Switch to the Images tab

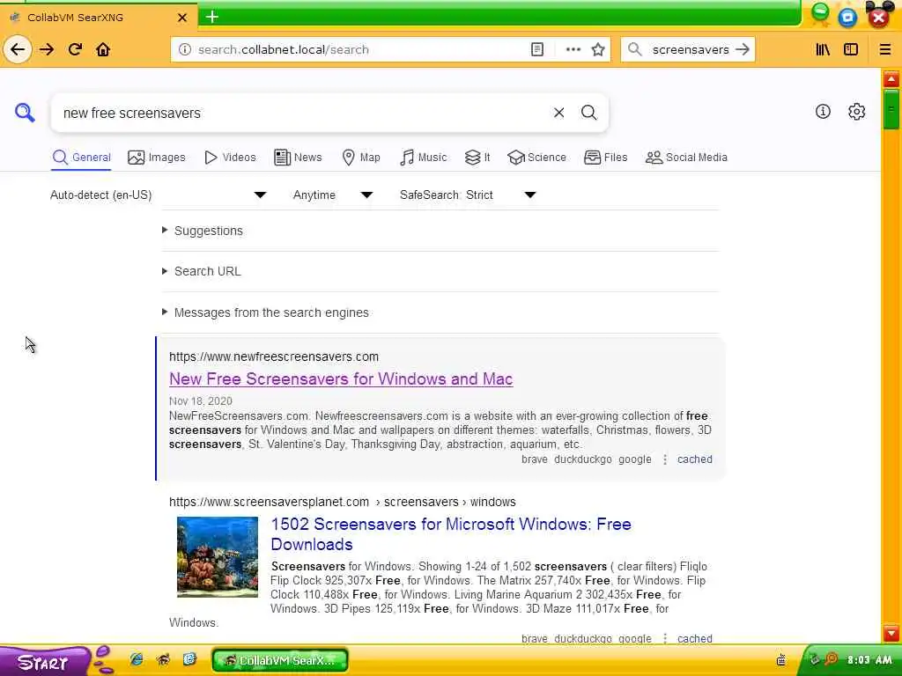click(157, 158)
